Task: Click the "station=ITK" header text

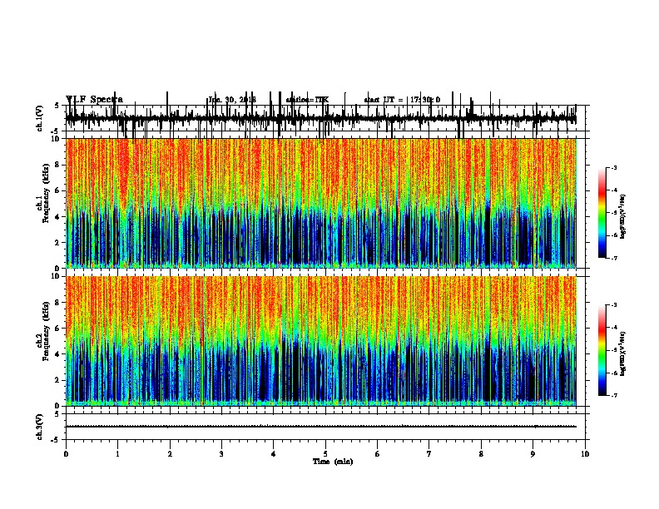Action: pyautogui.click(x=307, y=100)
